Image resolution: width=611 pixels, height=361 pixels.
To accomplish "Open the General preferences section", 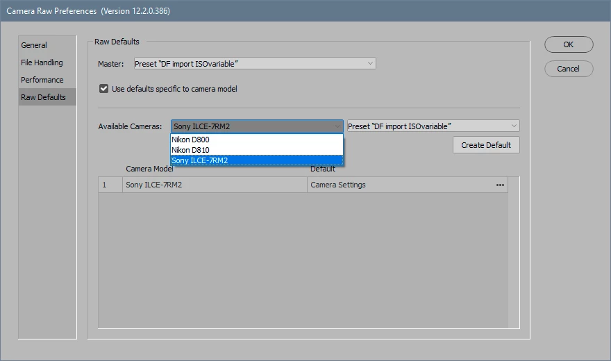I will [47, 45].
